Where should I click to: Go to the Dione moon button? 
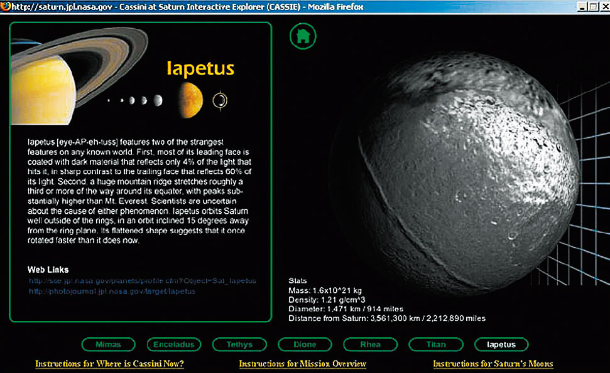point(305,345)
